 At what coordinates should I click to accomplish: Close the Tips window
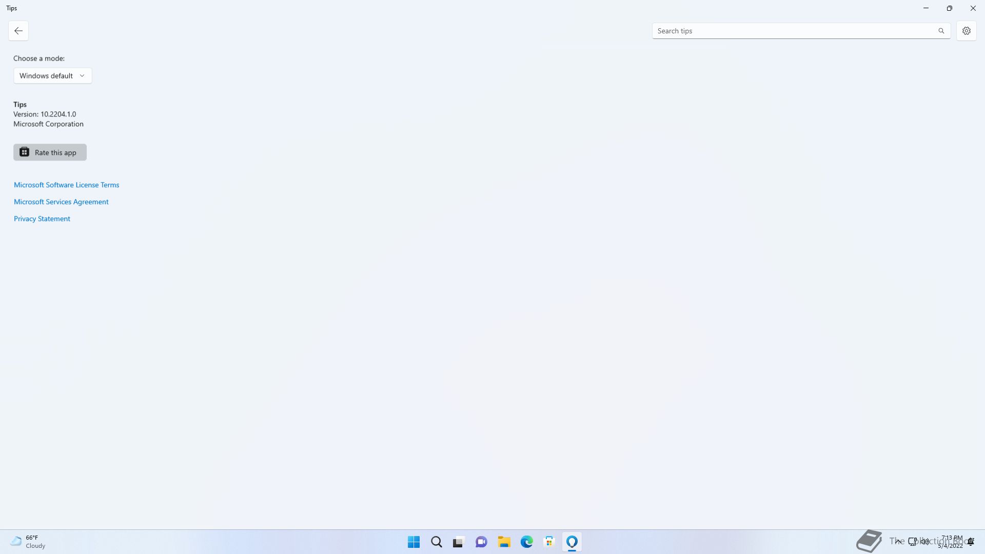point(973,8)
